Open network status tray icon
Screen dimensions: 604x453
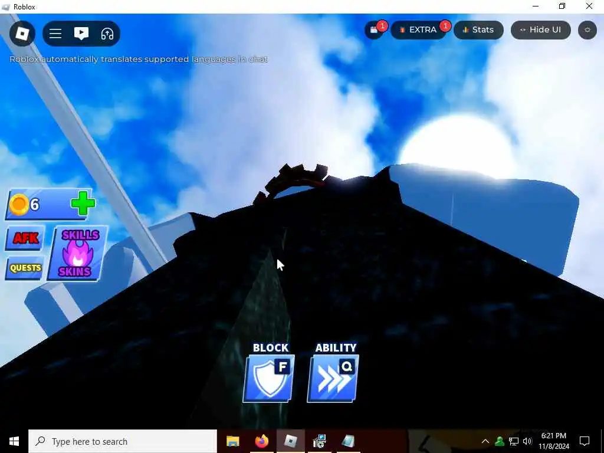(x=514, y=441)
